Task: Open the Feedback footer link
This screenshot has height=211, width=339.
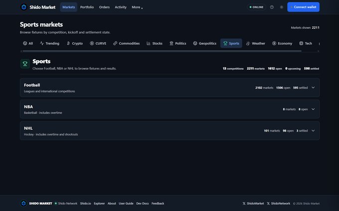Action: click(158, 204)
